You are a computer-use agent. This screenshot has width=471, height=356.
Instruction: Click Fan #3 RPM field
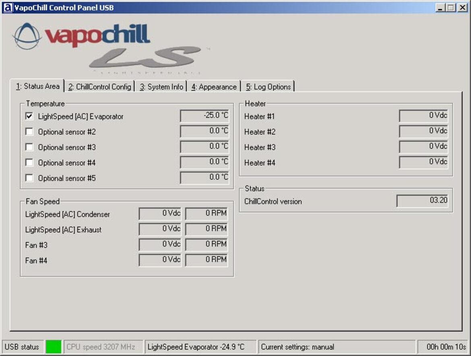click(x=207, y=245)
